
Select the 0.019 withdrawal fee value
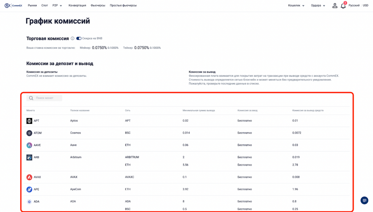coord(296,157)
